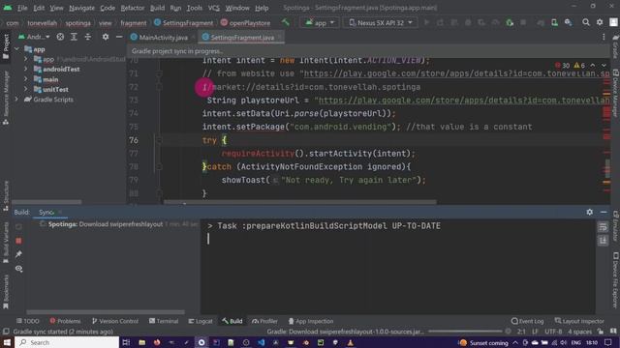The width and height of the screenshot is (620, 348).
Task: Click Expand All in Project panel
Action: pos(74,37)
